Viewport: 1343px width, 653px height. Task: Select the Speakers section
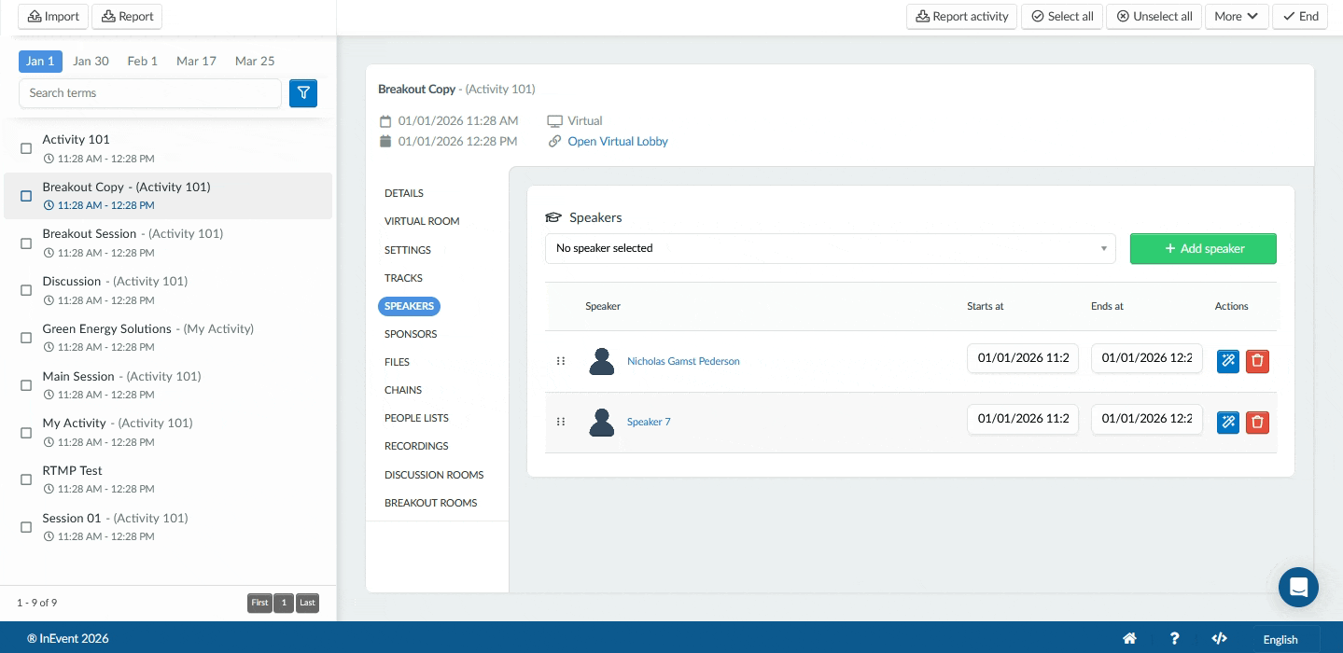click(x=410, y=306)
